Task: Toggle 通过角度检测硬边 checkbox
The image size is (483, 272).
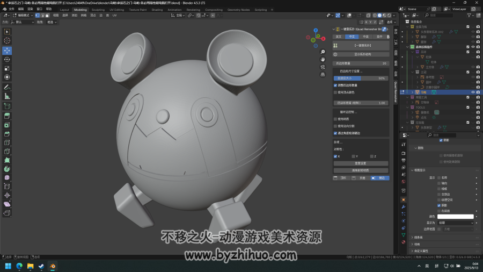Action: coord(335,133)
